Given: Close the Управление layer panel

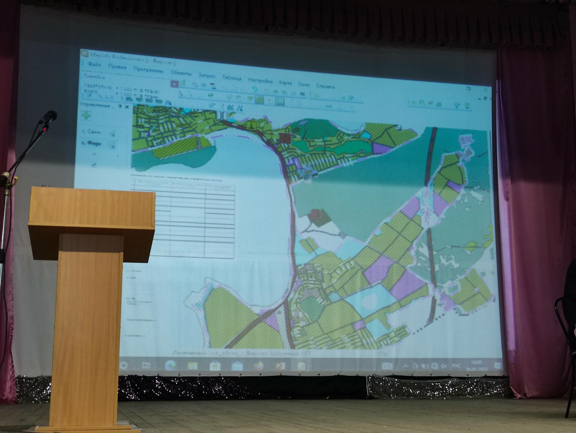Looking at the screenshot, I should pyautogui.click(x=127, y=107).
